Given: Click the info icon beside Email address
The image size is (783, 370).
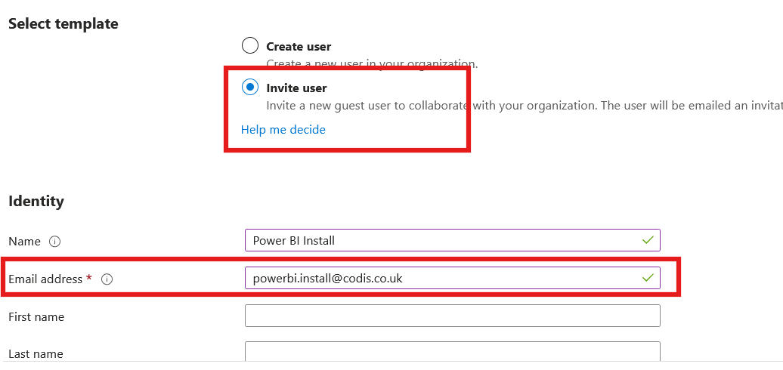Looking at the screenshot, I should pos(107,279).
